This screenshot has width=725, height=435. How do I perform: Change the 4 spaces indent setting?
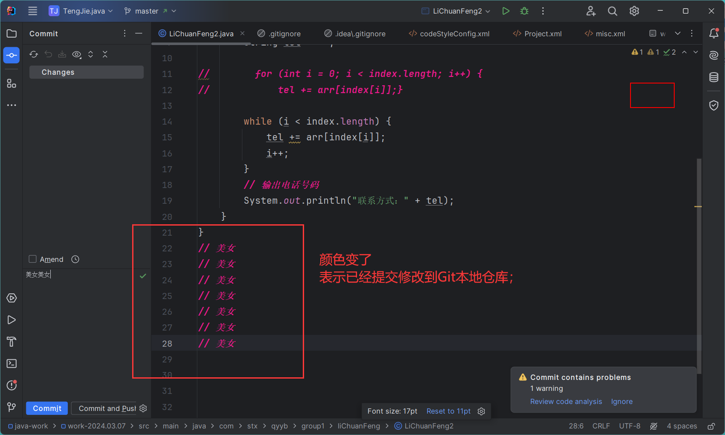(x=682, y=426)
